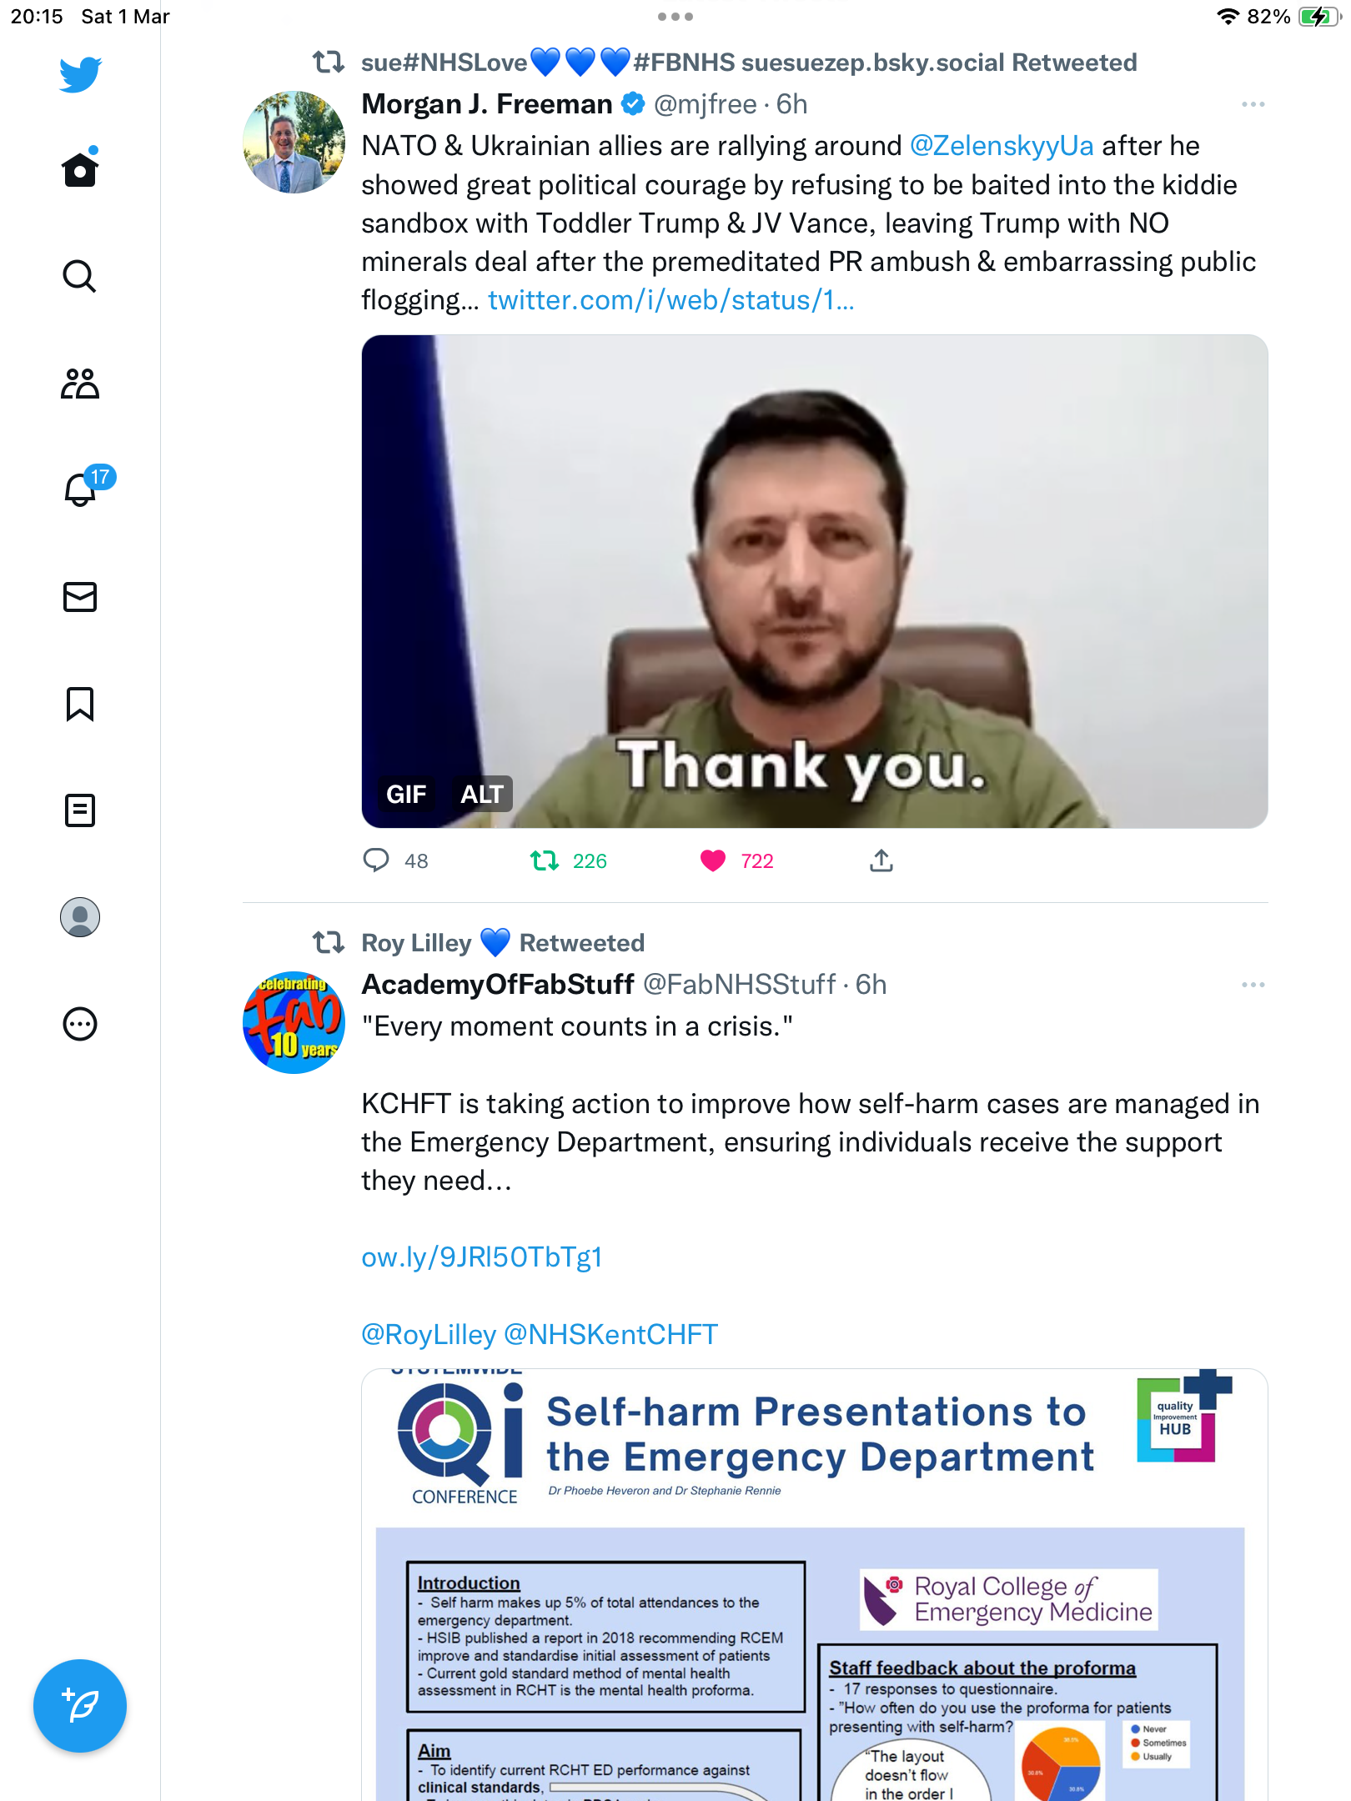Open Bookmarks icon in sidebar
The image size is (1351, 1801).
click(x=80, y=704)
